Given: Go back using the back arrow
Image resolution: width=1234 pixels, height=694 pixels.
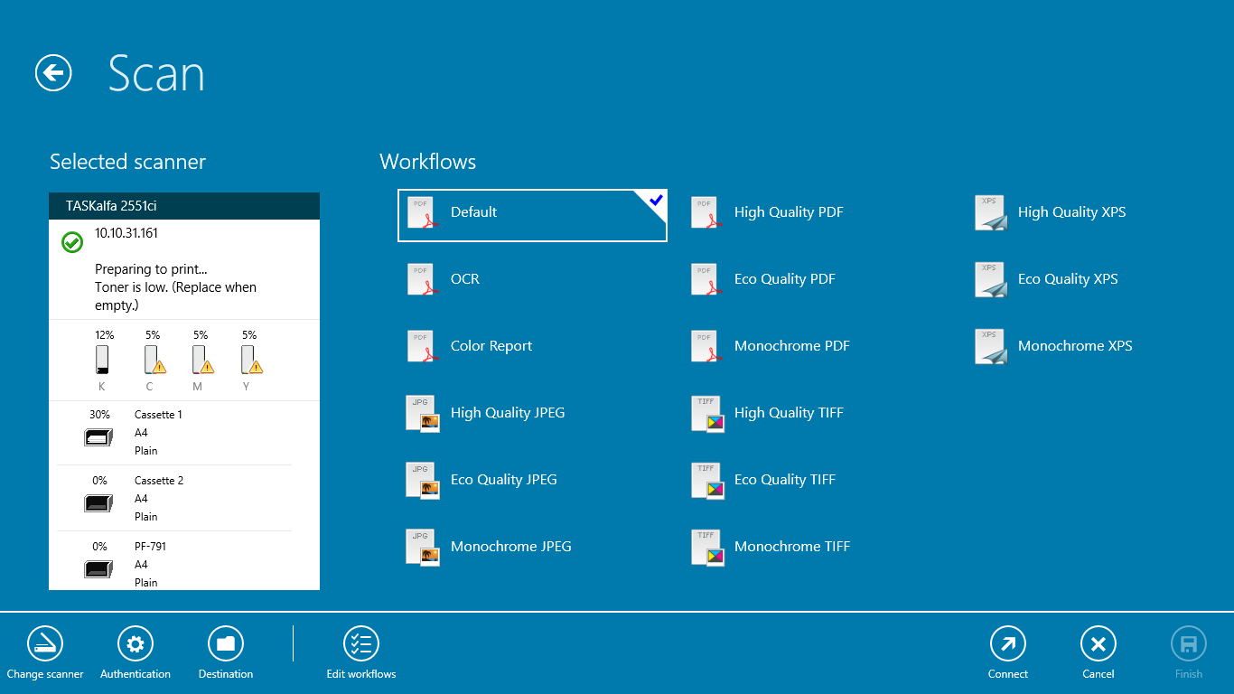Looking at the screenshot, I should 52,73.
